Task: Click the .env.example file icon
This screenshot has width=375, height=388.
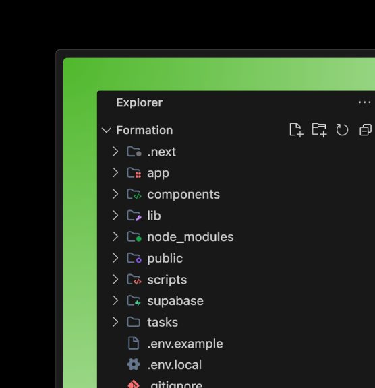Action: coord(134,344)
